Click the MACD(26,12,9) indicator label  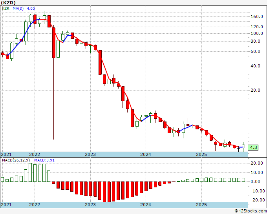point(16,160)
